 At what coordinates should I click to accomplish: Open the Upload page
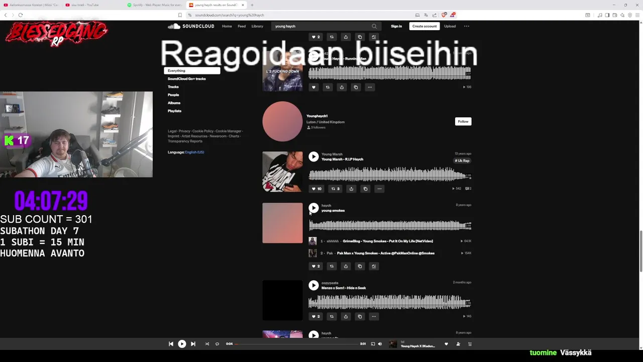coord(450,26)
